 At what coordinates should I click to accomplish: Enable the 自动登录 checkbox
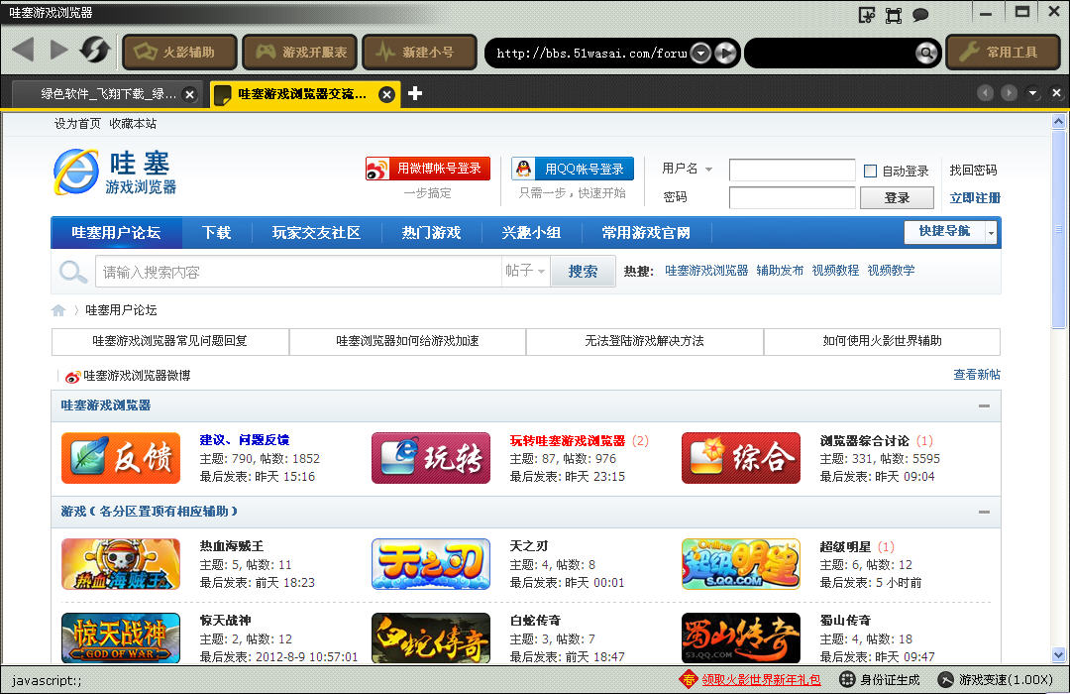870,171
